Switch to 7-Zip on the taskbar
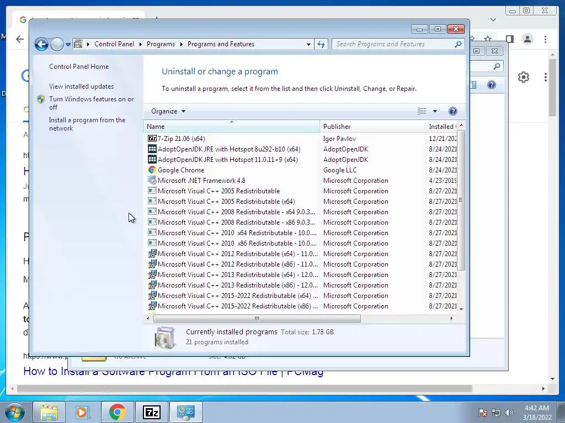The image size is (565, 423). tap(152, 412)
